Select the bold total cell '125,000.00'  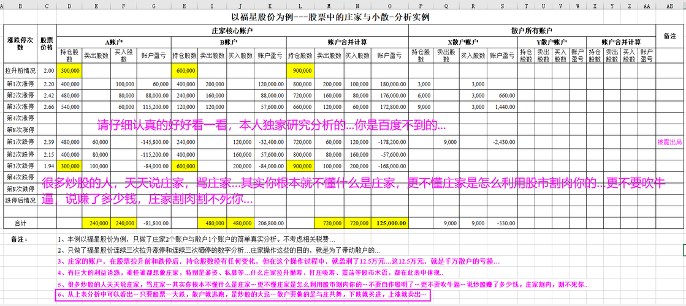(389, 223)
